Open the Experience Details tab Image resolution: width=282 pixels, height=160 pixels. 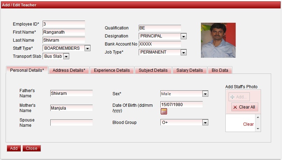click(x=112, y=70)
